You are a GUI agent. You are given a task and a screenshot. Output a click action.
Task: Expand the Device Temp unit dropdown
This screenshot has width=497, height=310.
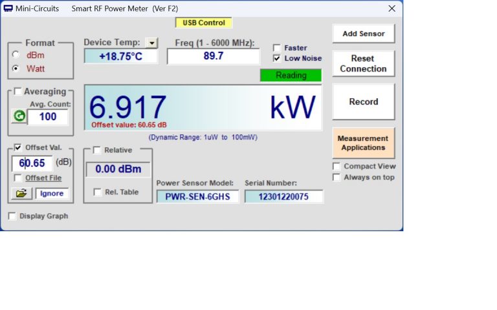tap(151, 43)
